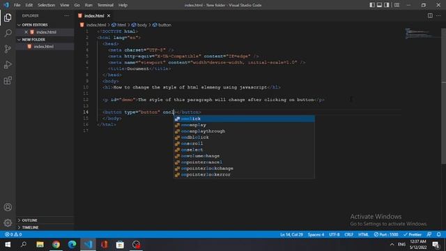Screen dimensions: 446x251
Task: Open the Run menu
Action: tap(89, 5)
